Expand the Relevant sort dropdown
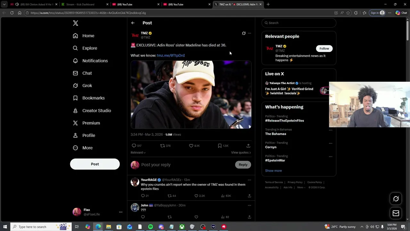 (138, 152)
